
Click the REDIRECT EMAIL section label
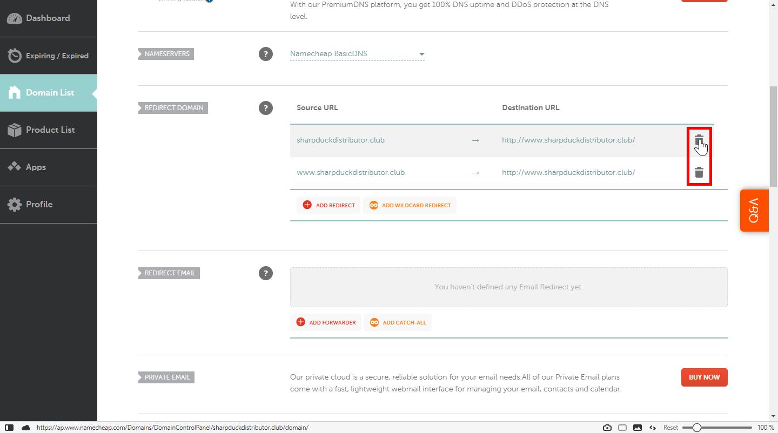click(169, 273)
